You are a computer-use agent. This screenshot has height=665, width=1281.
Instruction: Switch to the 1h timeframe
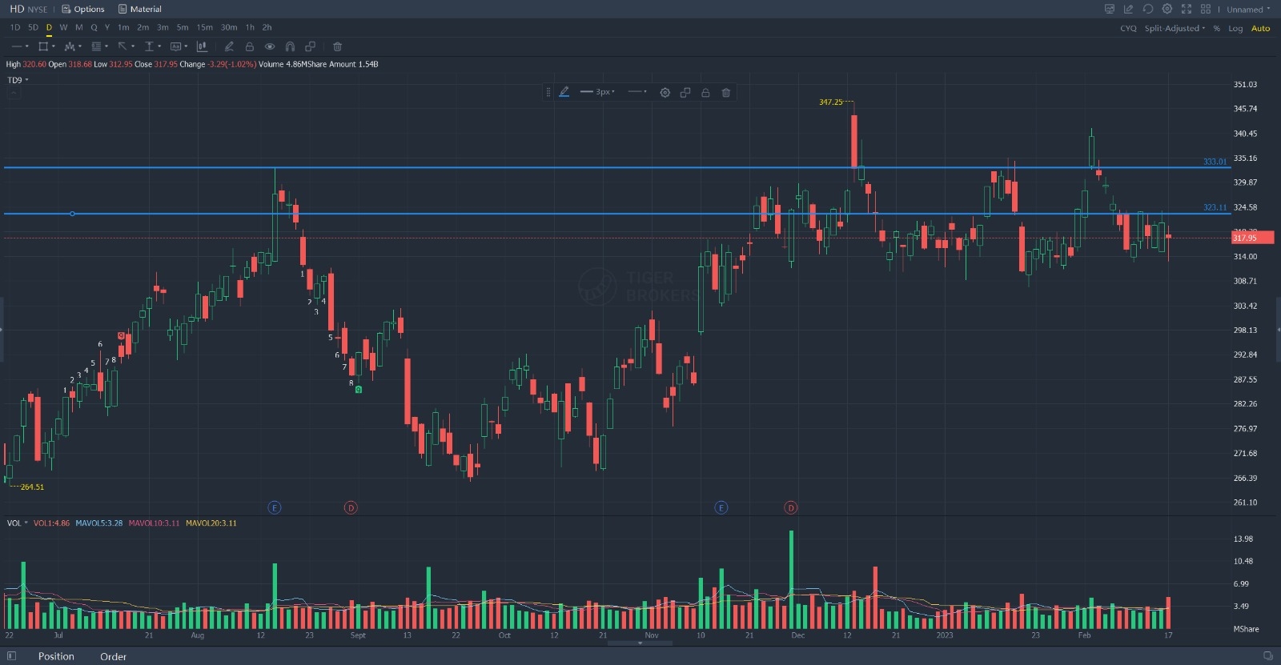(250, 27)
